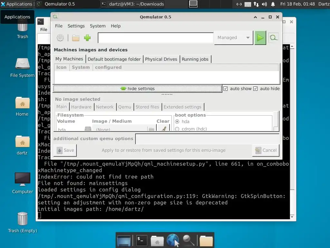Click the hide settings button
This screenshot has width=330, height=248.
click(137, 88)
